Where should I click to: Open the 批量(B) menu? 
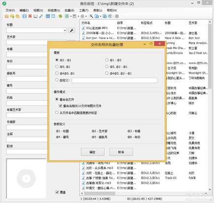pyautogui.click(x=69, y=10)
